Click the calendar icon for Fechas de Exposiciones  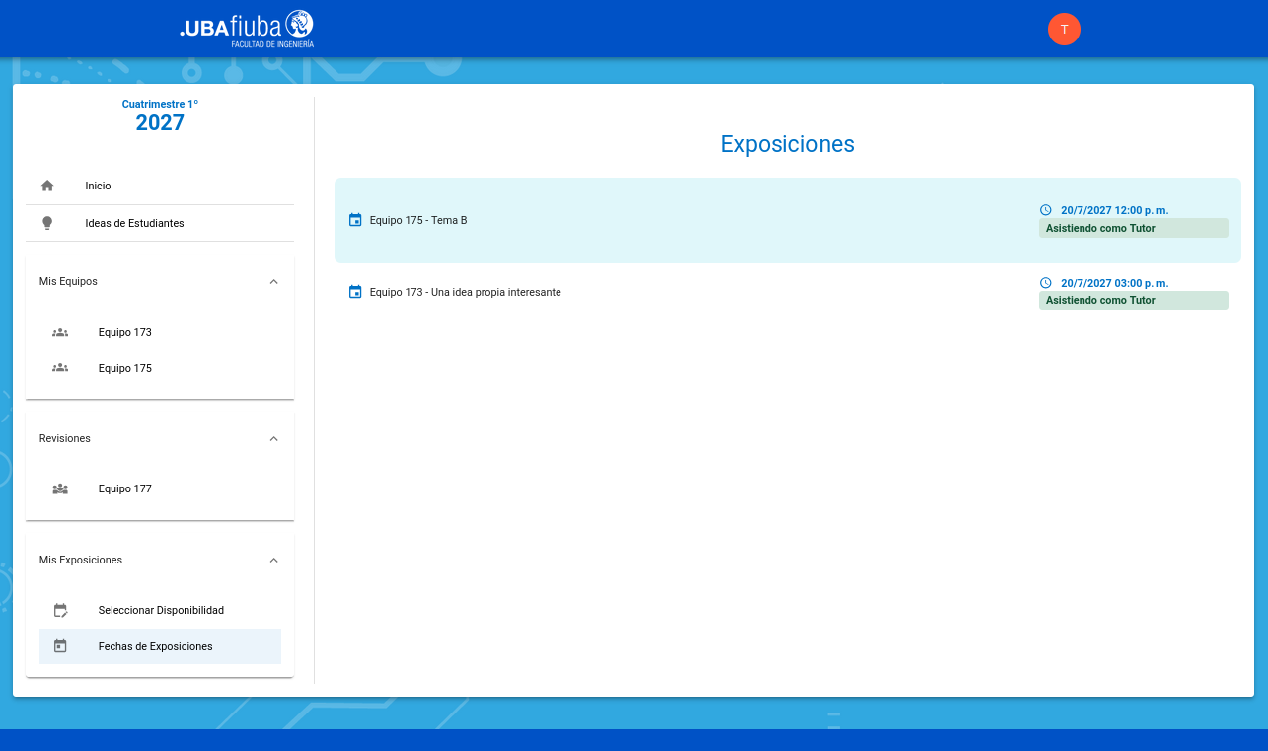coord(60,646)
